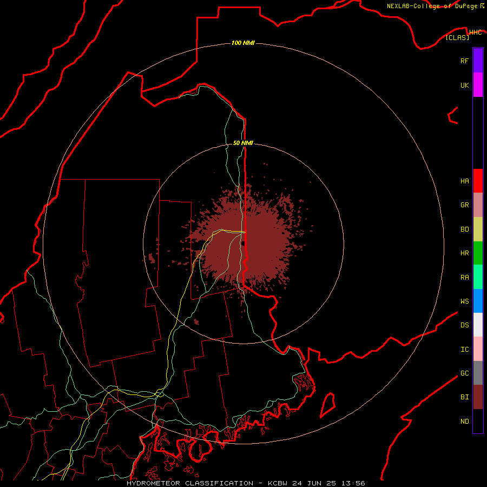This screenshot has height=487, width=487.
Task: Click the HR legend label
Action: point(464,253)
